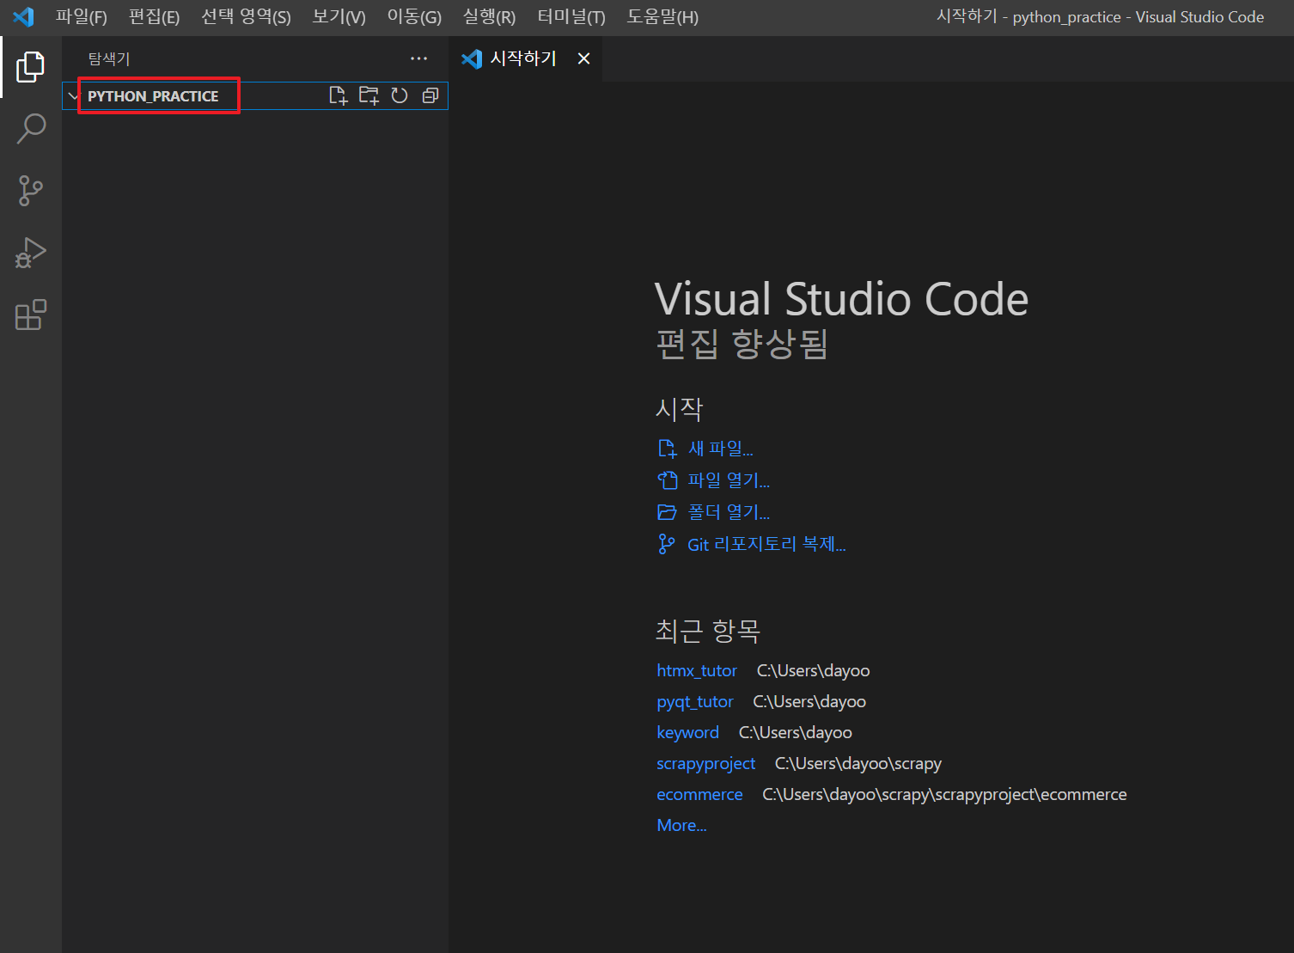Click the path C:\Users\dayoo\scrapy\scrapyproject\ecommerce
Viewport: 1294px width, 953px height.
pyautogui.click(x=944, y=794)
